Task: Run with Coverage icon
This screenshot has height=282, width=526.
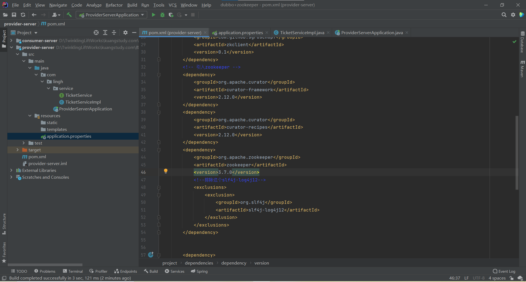Action: coord(171,15)
